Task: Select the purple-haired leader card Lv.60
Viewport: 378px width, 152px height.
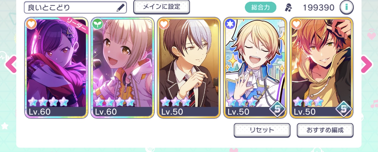Action: pos(56,68)
